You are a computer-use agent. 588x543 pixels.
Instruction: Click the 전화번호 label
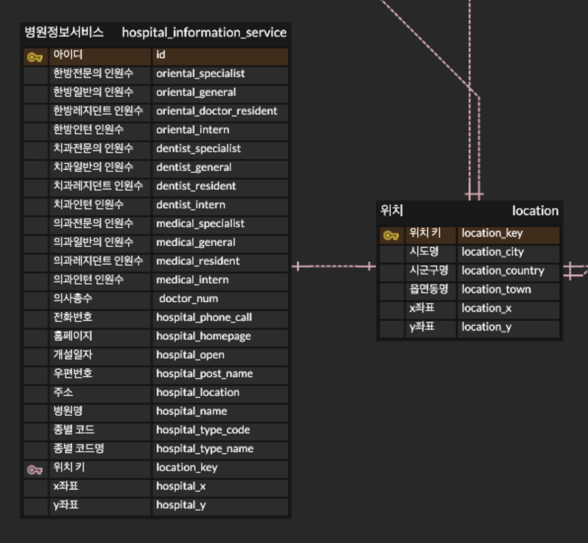click(73, 317)
